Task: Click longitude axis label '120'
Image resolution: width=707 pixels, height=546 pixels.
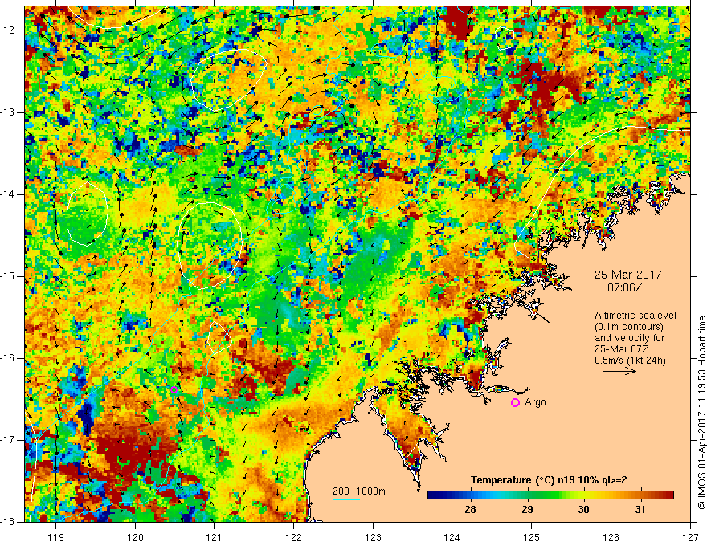Action: (135, 537)
